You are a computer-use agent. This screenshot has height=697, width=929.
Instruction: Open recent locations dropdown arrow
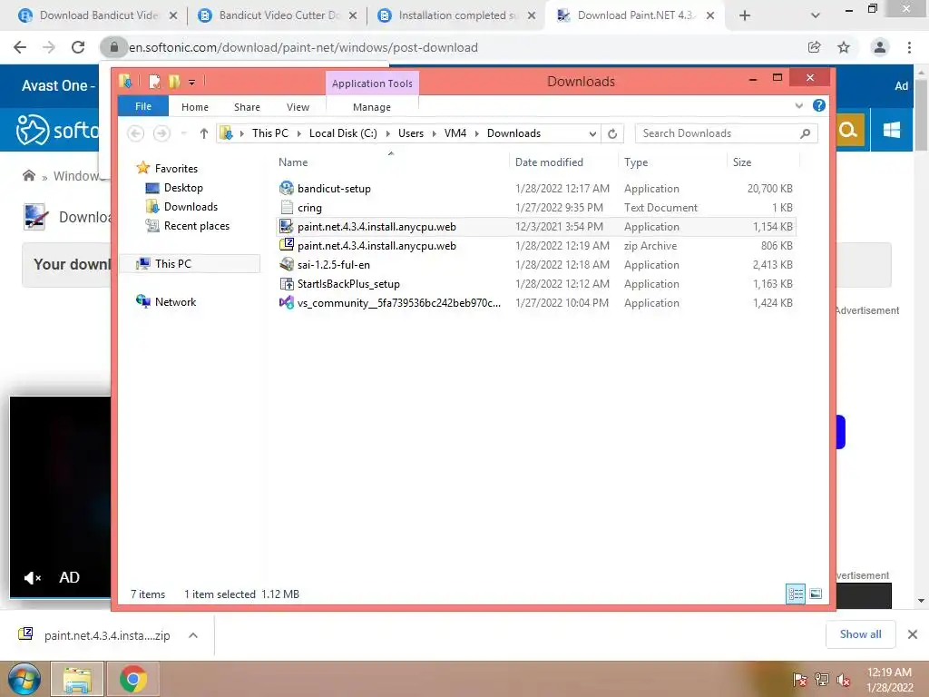click(184, 133)
